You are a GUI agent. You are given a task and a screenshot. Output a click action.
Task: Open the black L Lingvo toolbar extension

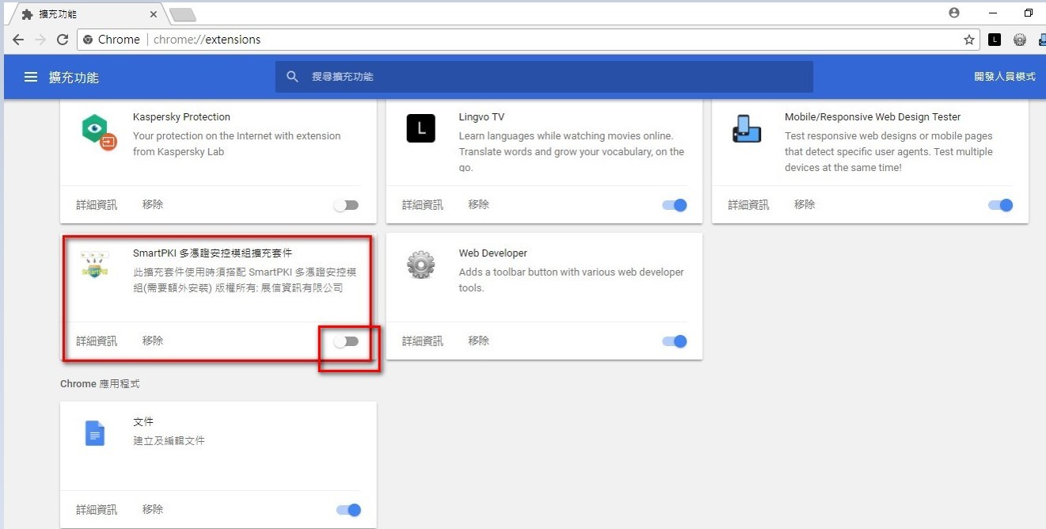tap(995, 40)
